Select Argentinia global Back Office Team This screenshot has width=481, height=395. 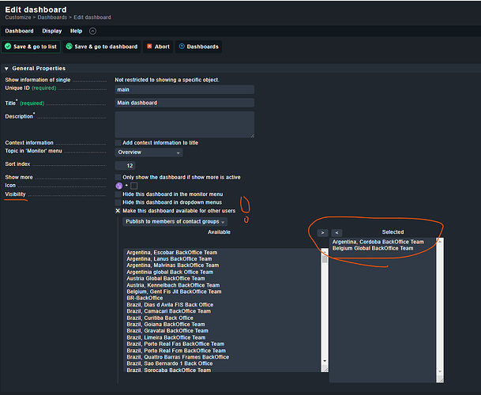[x=170, y=273]
